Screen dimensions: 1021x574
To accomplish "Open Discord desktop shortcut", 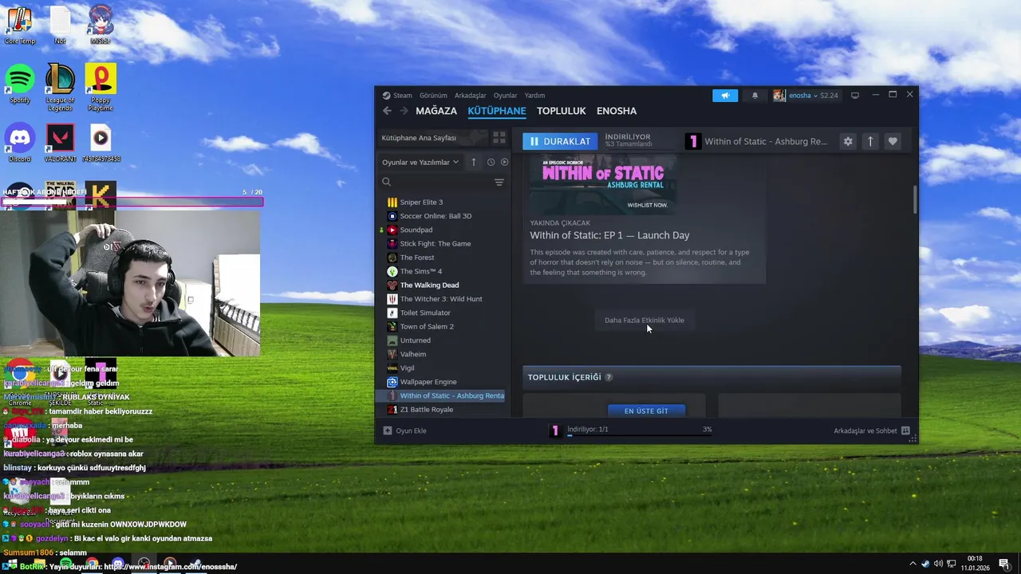I will [20, 143].
